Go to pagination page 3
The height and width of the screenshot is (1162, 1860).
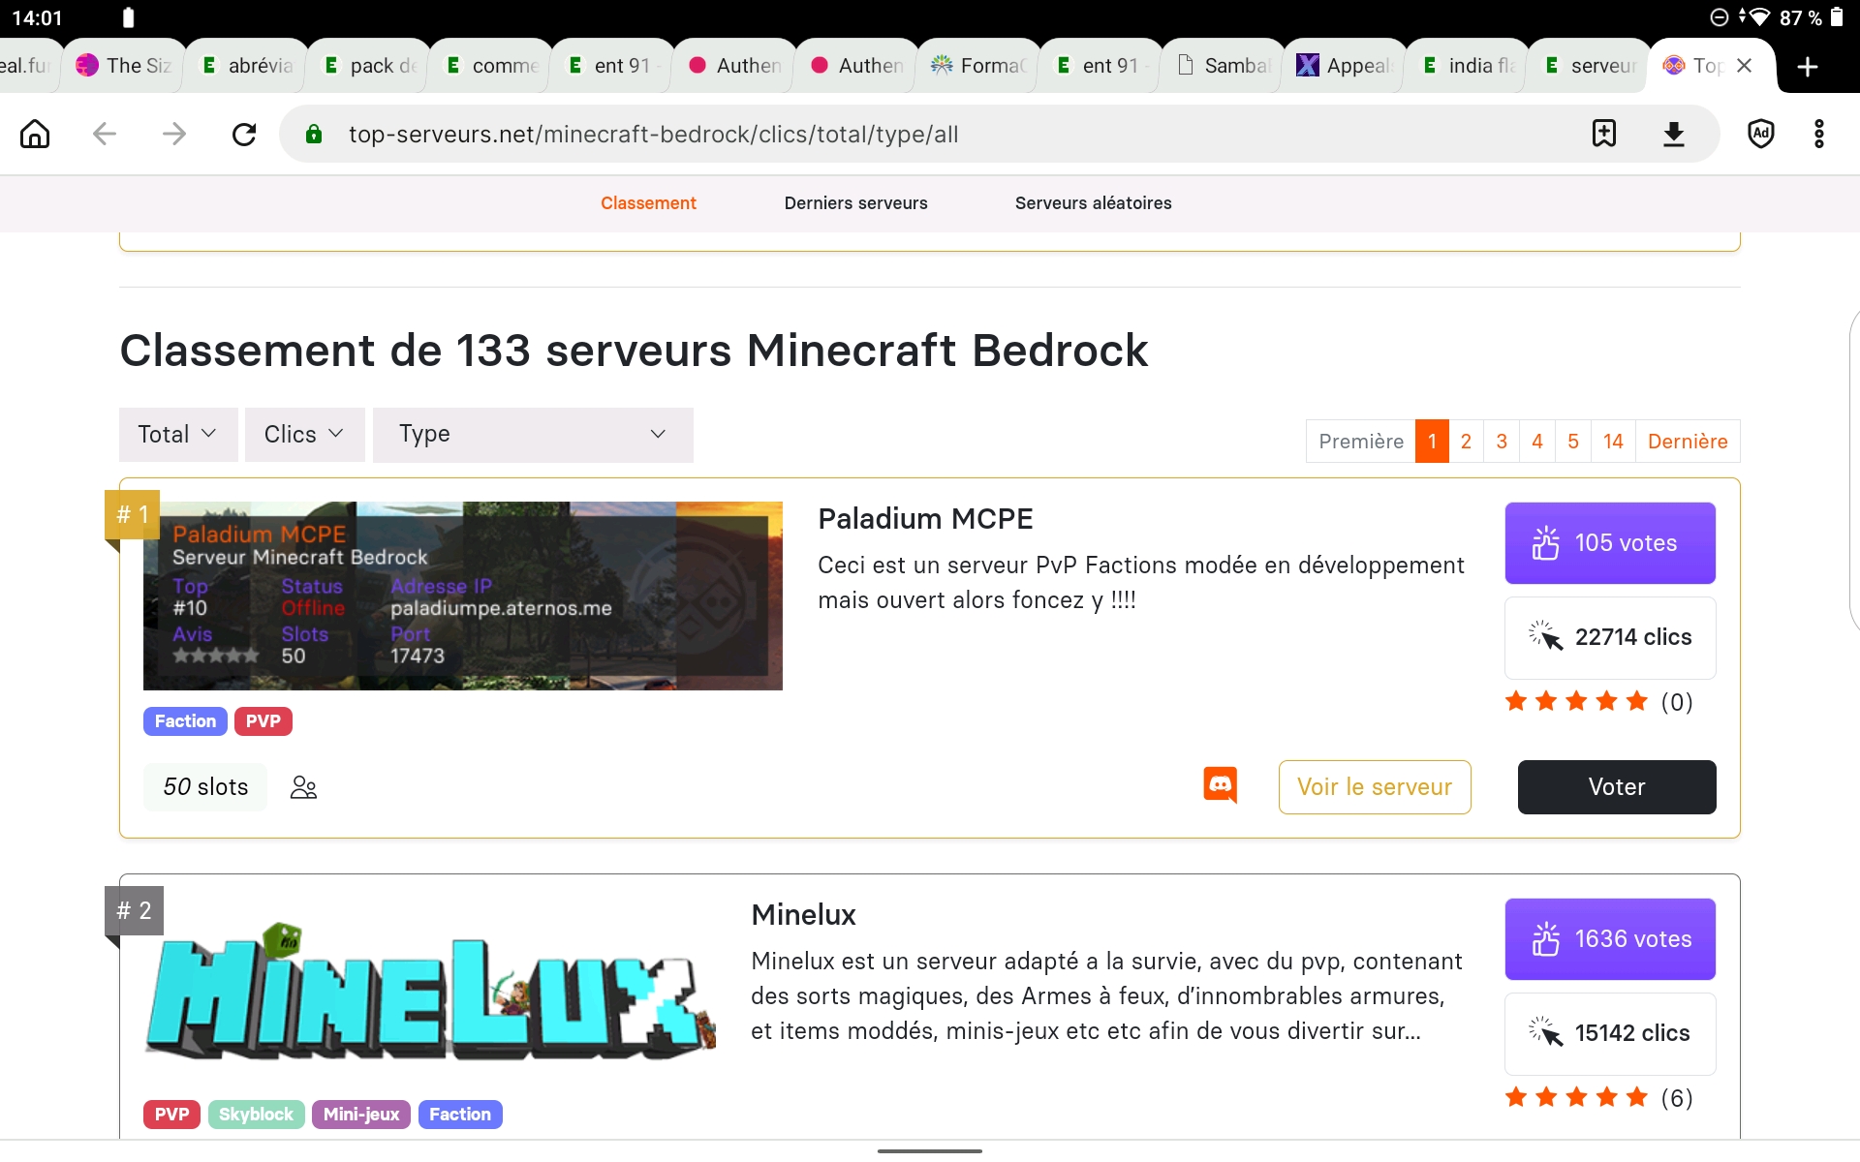[1502, 442]
